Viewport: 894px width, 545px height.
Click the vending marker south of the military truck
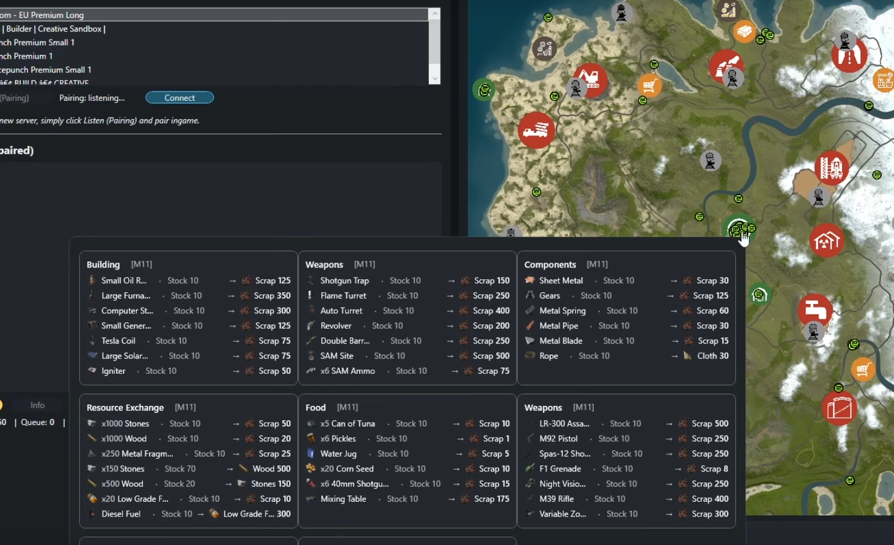click(x=536, y=192)
